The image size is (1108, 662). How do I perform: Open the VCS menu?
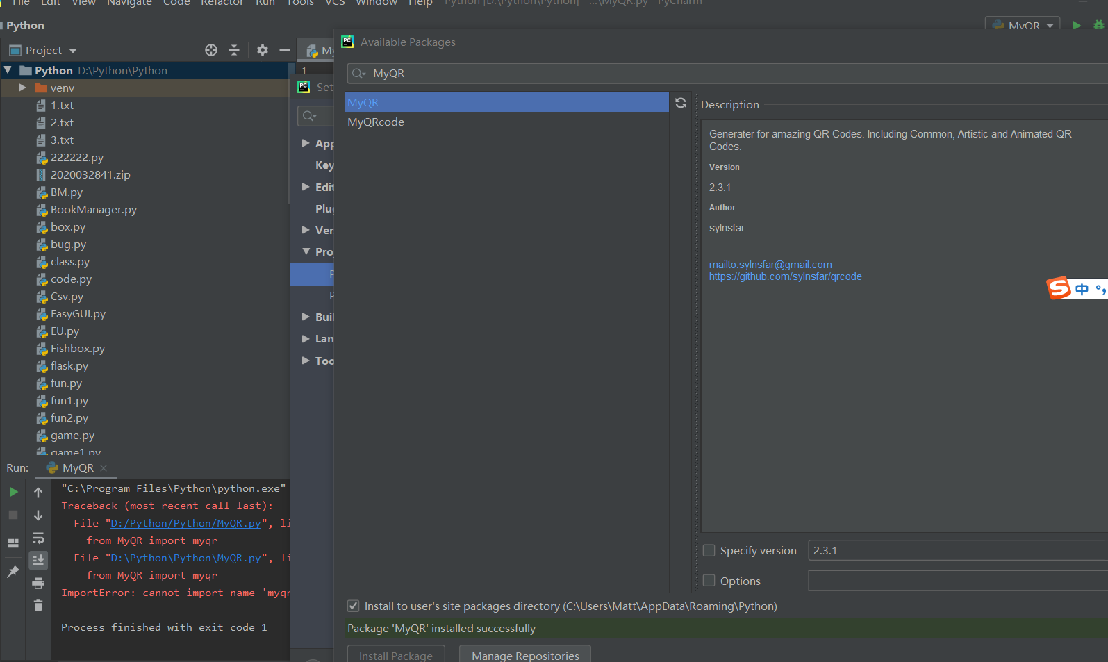(x=335, y=3)
